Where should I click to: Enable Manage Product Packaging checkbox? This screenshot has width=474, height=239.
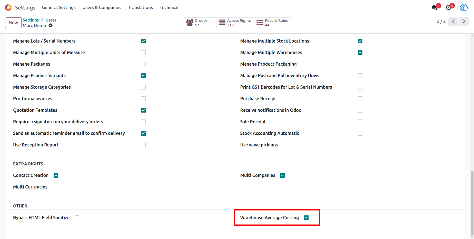click(x=360, y=64)
